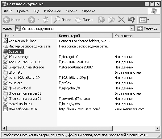Click the Undo arrow toolbar icon
The image size is (162, 139).
(131, 20)
